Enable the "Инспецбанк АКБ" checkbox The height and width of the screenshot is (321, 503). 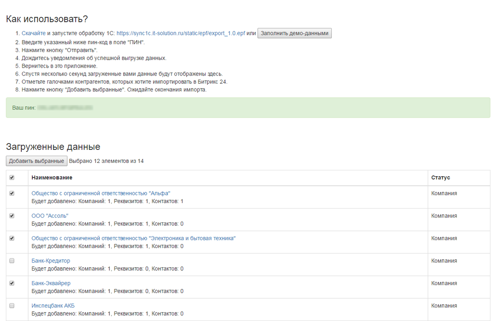[x=12, y=306]
